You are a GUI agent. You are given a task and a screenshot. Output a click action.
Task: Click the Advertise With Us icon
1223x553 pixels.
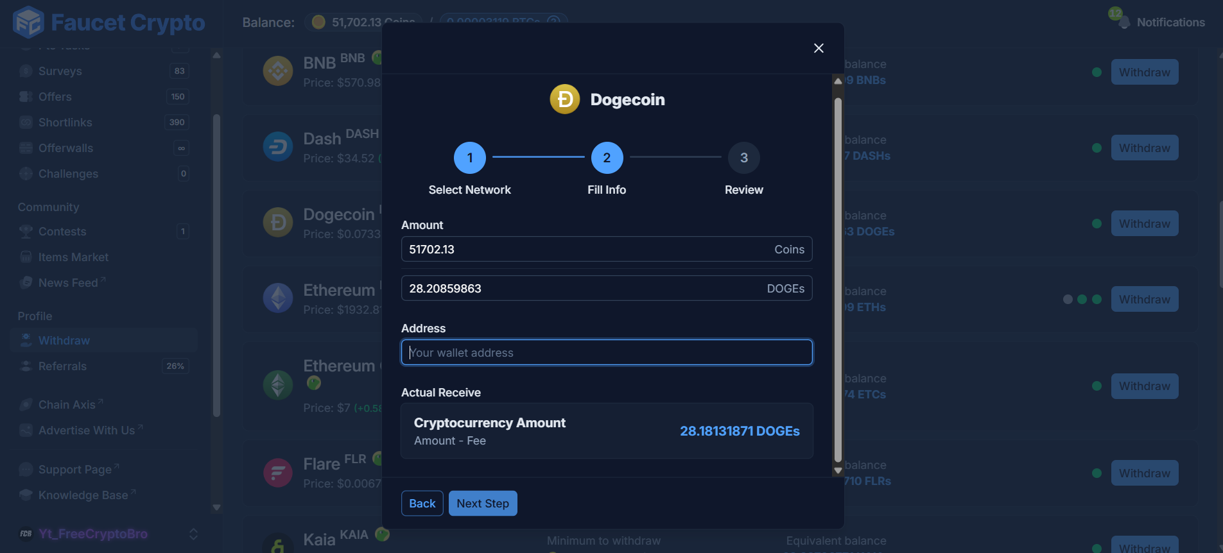pyautogui.click(x=26, y=430)
